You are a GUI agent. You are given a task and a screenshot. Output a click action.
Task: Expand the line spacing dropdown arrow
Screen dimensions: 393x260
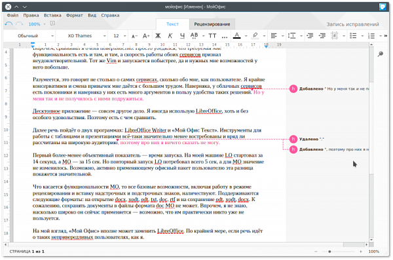tap(301, 36)
